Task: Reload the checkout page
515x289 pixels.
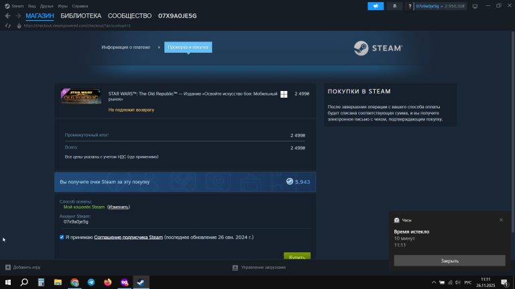Action: (x=8, y=25)
